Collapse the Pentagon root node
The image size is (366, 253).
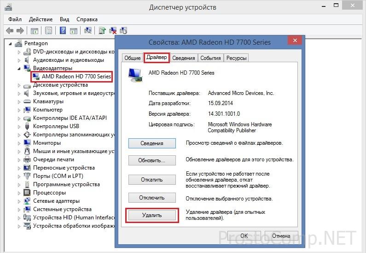pos(10,44)
